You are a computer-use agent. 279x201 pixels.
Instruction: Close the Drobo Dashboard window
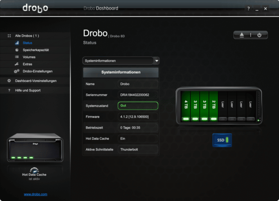click(x=265, y=8)
